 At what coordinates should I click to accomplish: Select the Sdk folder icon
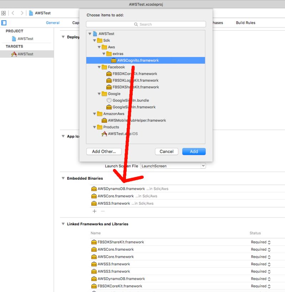[x=100, y=40]
